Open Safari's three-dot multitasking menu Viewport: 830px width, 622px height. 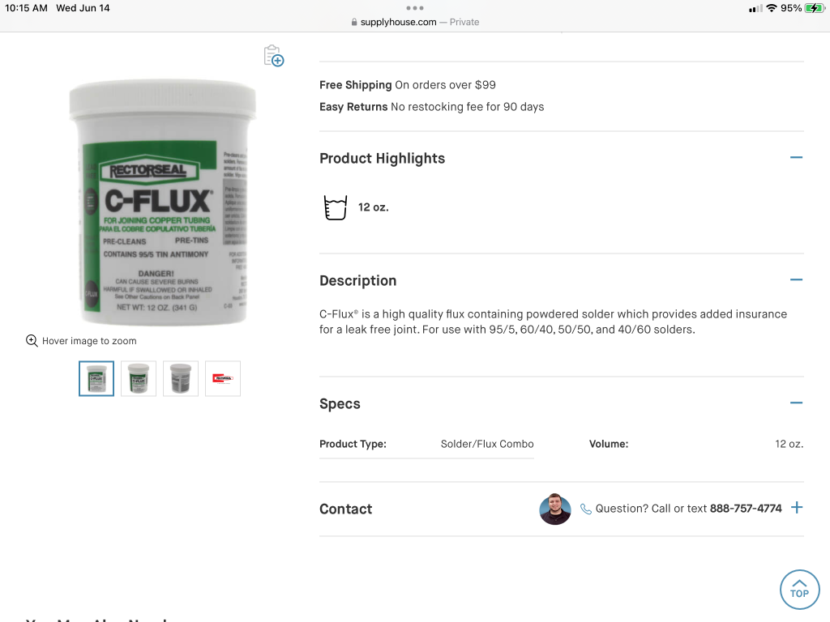pos(415,8)
